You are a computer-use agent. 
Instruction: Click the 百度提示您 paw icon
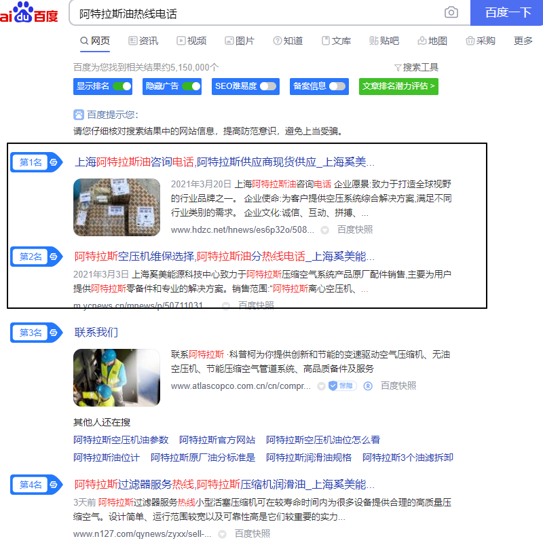pyautogui.click(x=79, y=115)
